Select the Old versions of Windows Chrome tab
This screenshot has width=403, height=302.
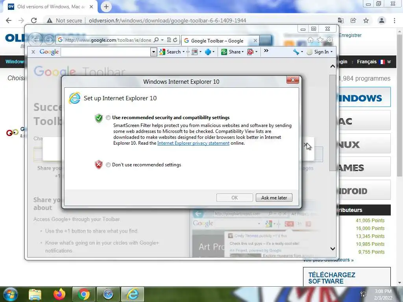click(51, 7)
